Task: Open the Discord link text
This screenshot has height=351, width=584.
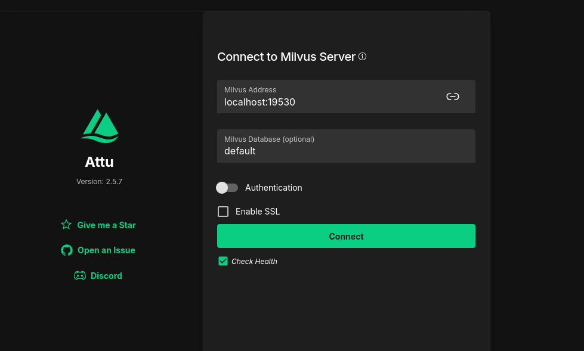Action: pyautogui.click(x=106, y=276)
